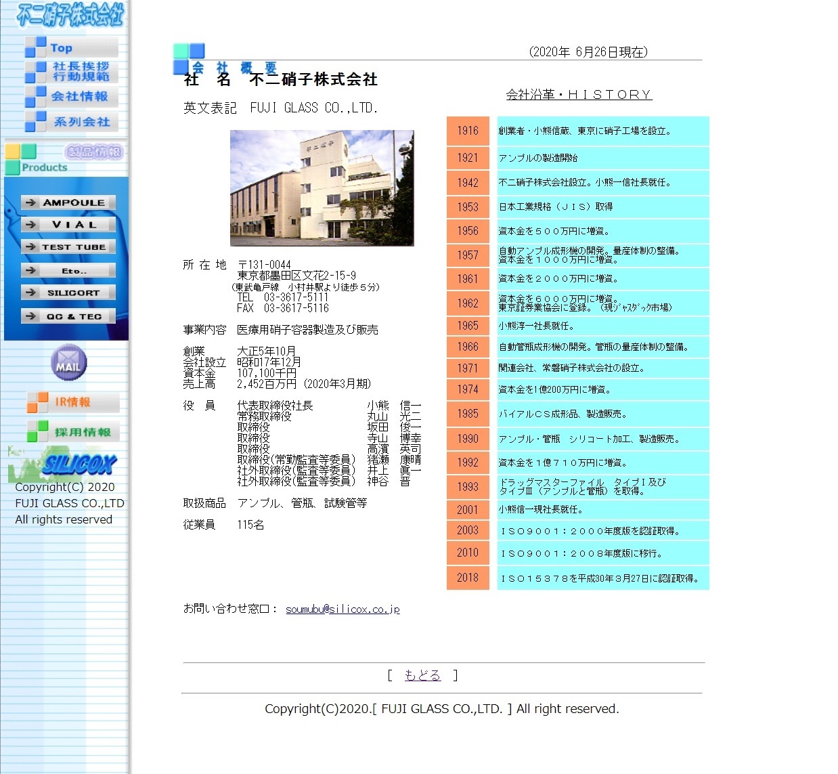Open the TEST TUBE product page
838x774 pixels.
click(x=68, y=247)
